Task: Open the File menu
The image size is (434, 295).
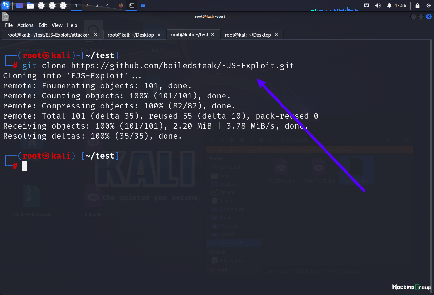Action: point(9,25)
